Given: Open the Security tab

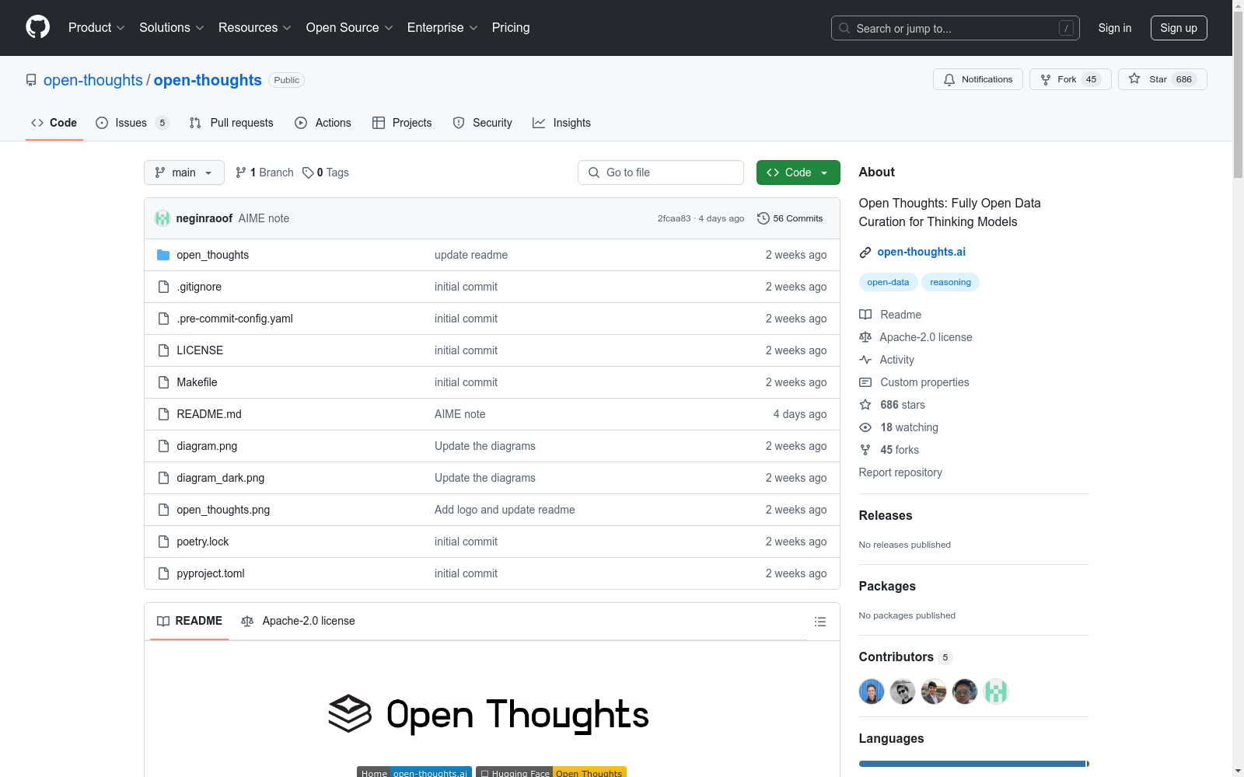Looking at the screenshot, I should click(482, 123).
